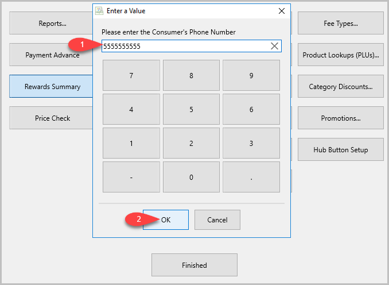Click the Enter a Value dialog app icon

pos(99,11)
